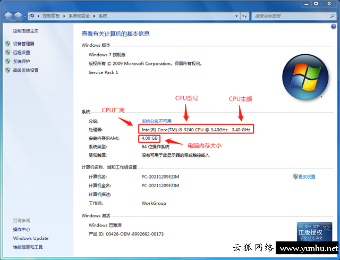Click 更改设置 link
Screen dimensions: 340x260
(307, 177)
